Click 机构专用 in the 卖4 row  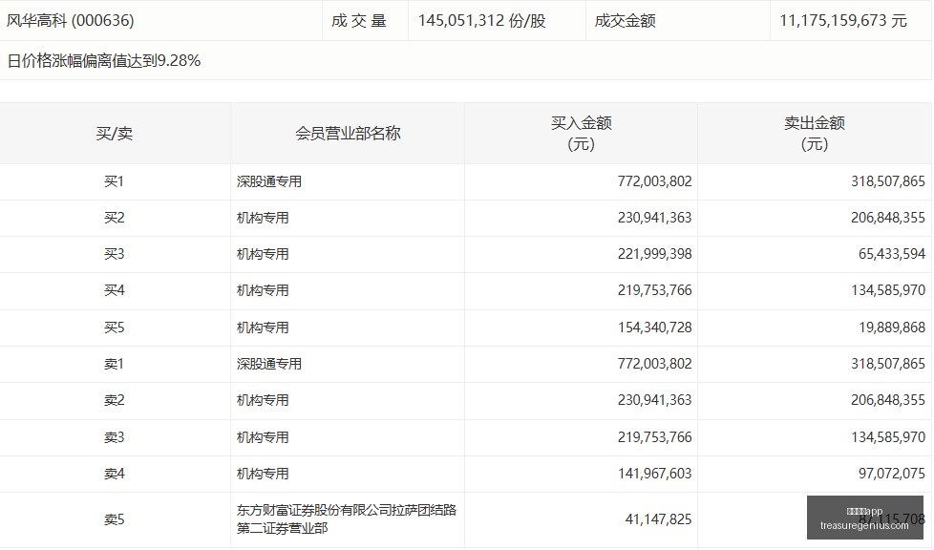263,474
